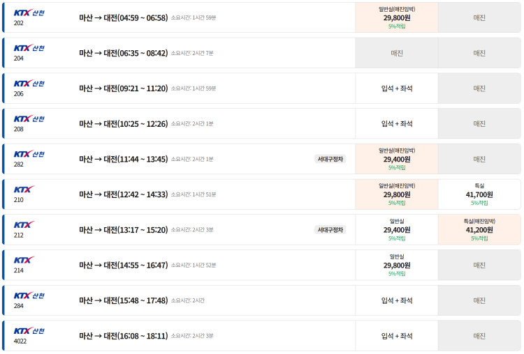The height and width of the screenshot is (354, 524).
Task: Click the KTX-Sancheon logo for train 206
Action: 29,84
